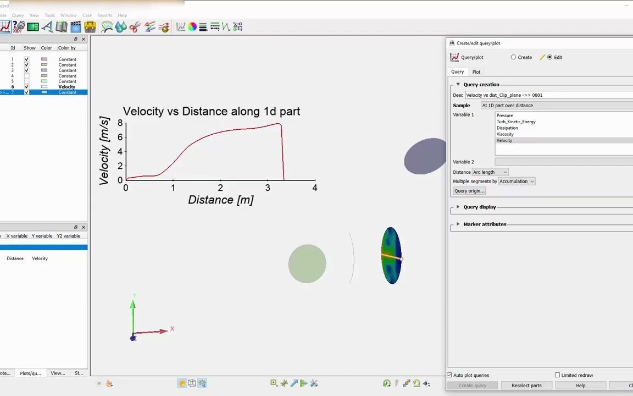Collapse the Query creation section

coord(458,84)
